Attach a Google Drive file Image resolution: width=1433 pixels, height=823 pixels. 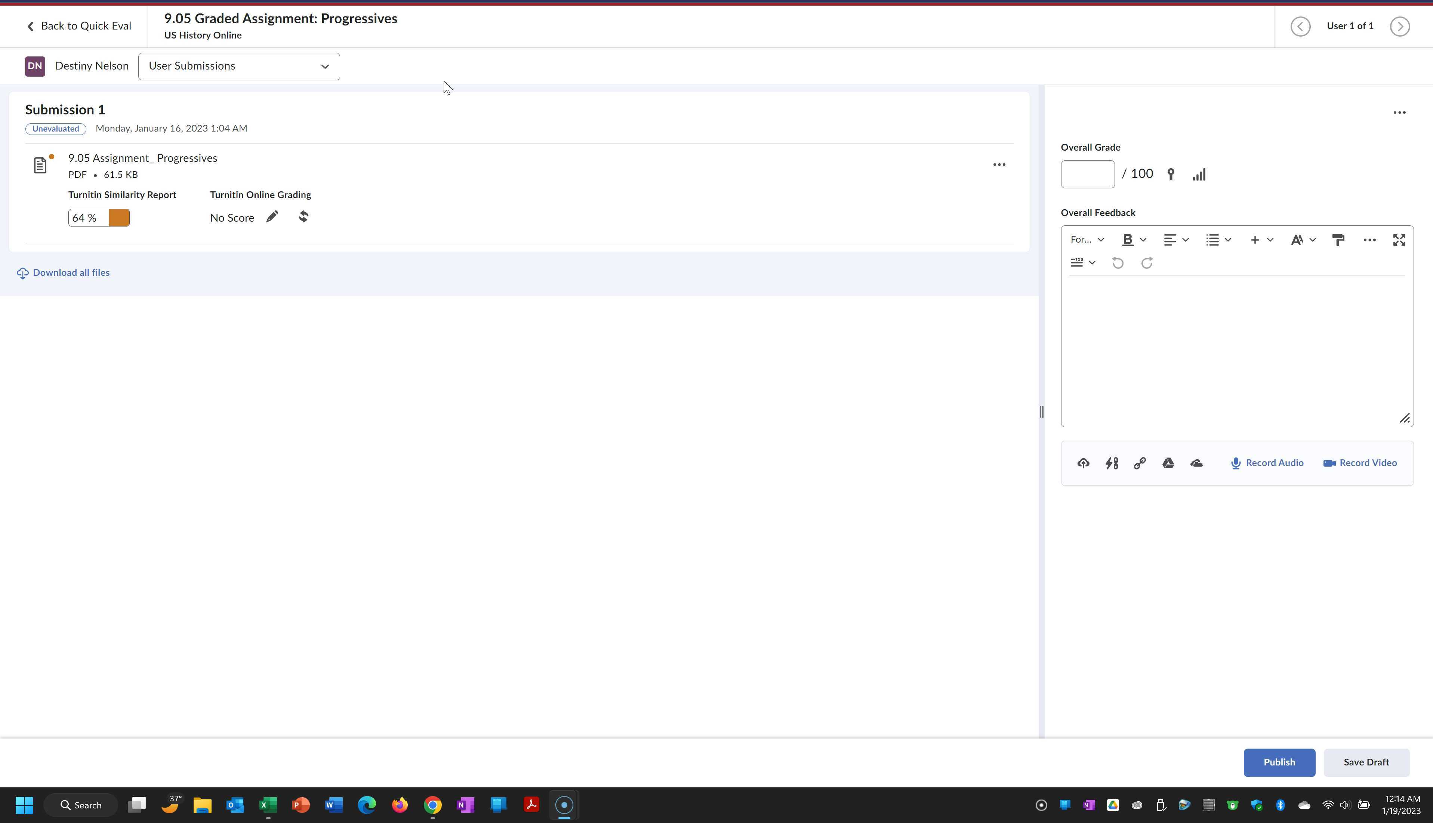[1168, 463]
